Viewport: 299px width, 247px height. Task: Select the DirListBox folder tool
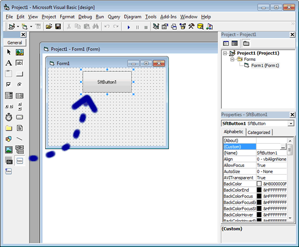point(9,128)
